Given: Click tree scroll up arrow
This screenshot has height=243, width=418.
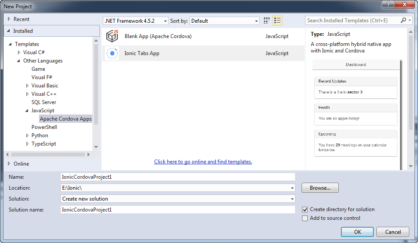Looking at the screenshot, I should [96, 41].
